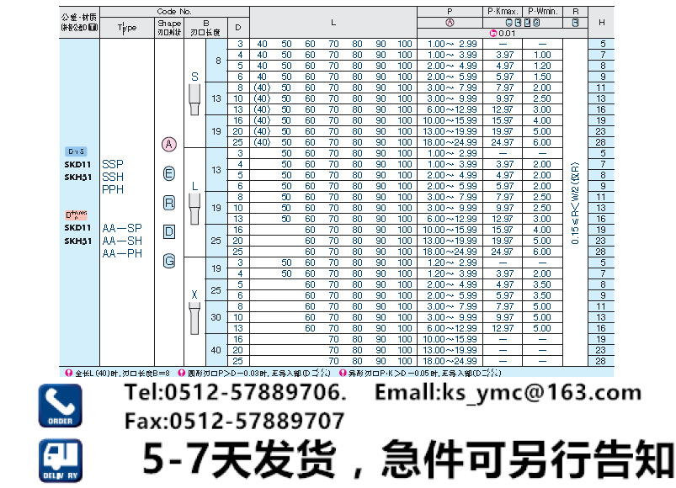Click the P·Wmin value 1.20

click(542, 66)
